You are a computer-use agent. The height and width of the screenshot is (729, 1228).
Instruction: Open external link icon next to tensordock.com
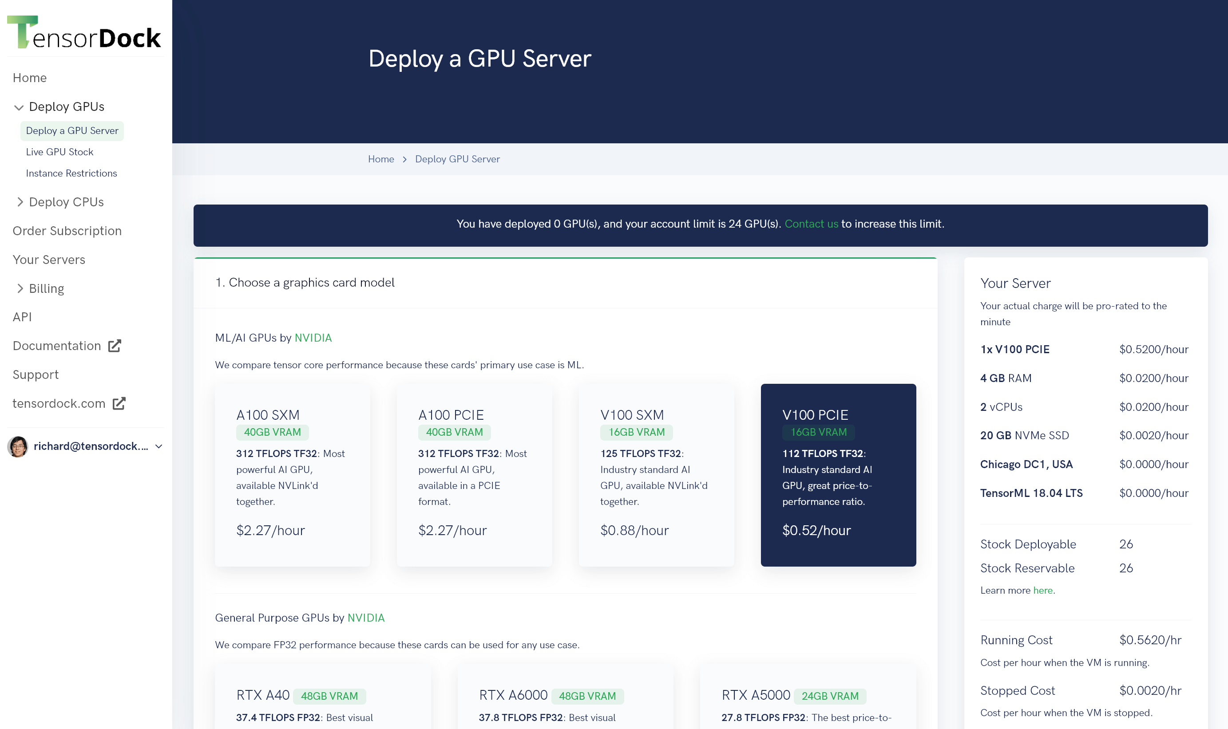(x=119, y=403)
